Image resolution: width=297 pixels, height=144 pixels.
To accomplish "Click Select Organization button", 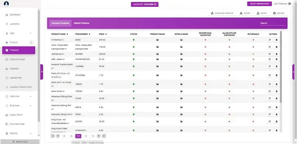I will click(259, 4).
